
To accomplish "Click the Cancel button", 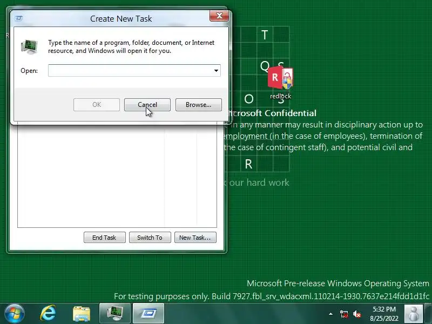I will click(147, 105).
